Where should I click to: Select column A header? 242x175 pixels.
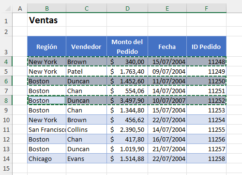[x=20, y=8]
